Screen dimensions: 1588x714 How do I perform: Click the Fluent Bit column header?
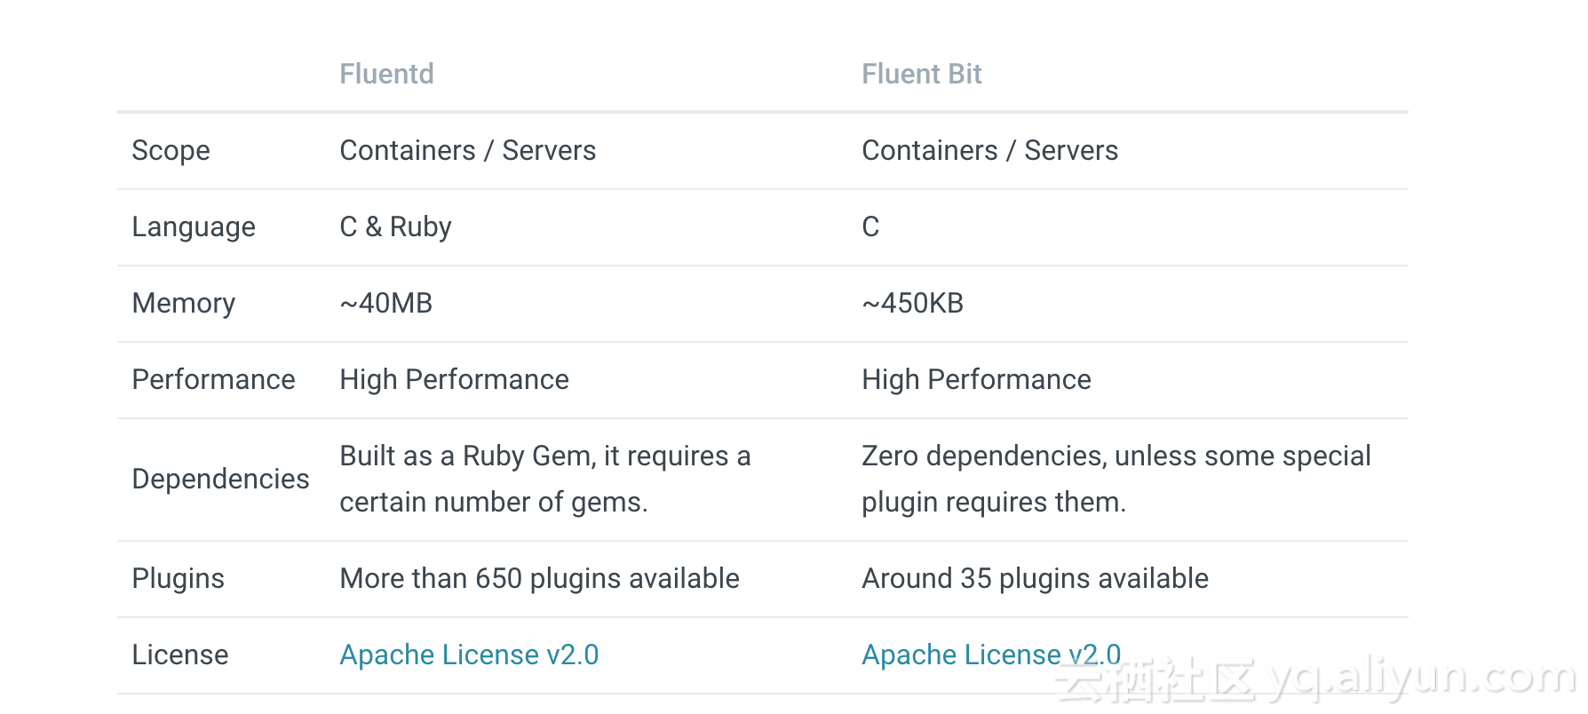coord(921,74)
